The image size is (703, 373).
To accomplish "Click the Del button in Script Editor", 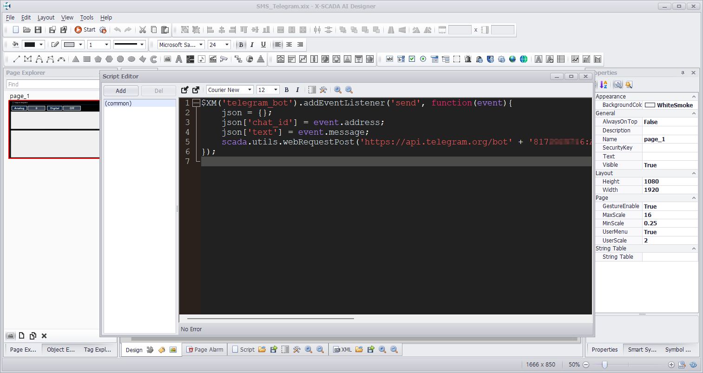I will 159,91.
